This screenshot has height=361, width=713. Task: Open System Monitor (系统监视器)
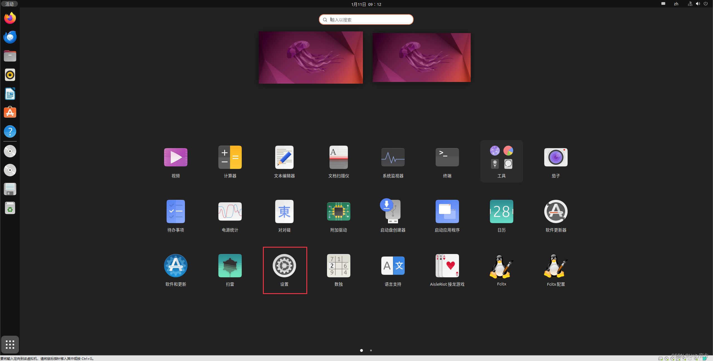pyautogui.click(x=393, y=157)
